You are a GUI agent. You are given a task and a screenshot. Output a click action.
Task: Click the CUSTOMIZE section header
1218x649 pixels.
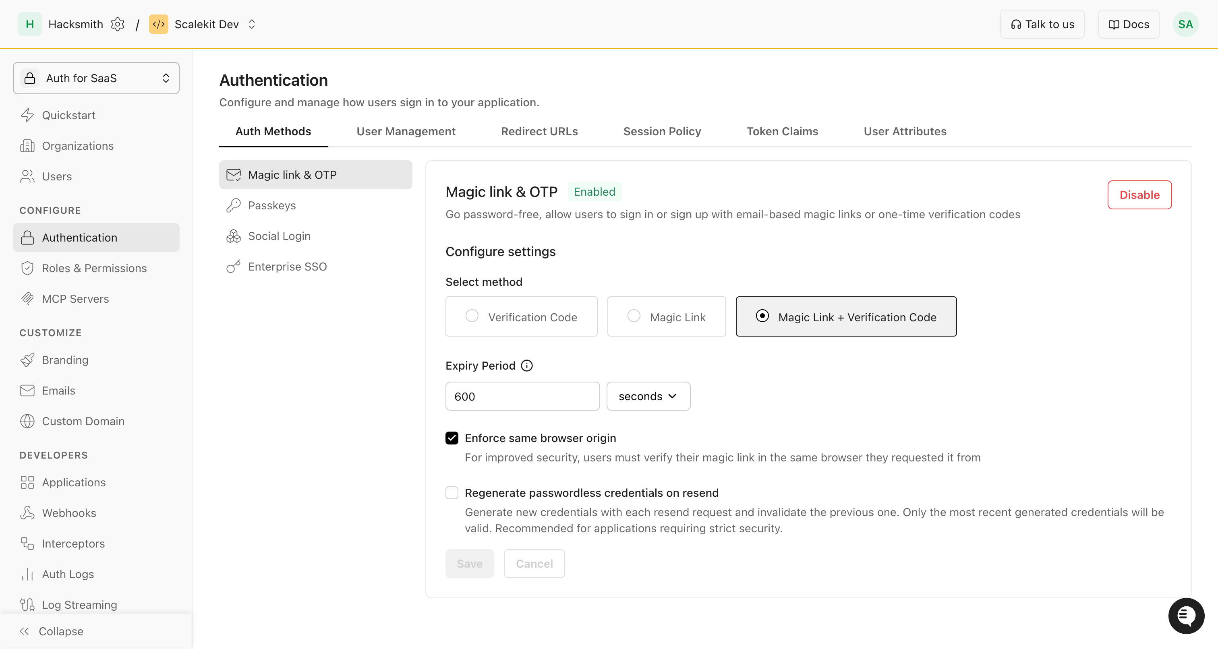pyautogui.click(x=51, y=333)
